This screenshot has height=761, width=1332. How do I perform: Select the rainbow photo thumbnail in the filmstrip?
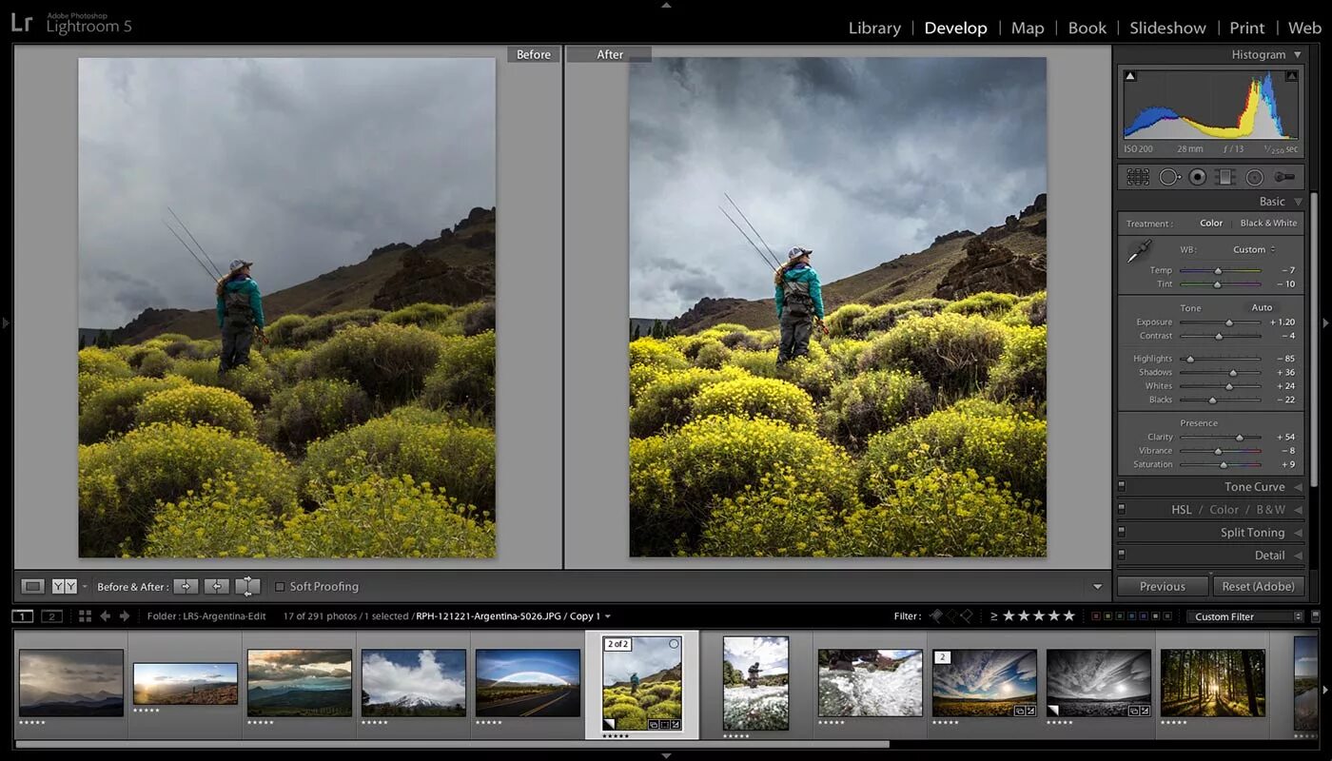coord(526,683)
